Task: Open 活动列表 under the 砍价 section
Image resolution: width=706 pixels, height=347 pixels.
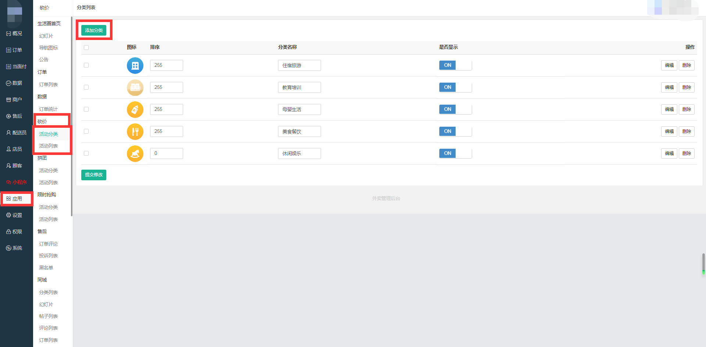Action: (49, 146)
